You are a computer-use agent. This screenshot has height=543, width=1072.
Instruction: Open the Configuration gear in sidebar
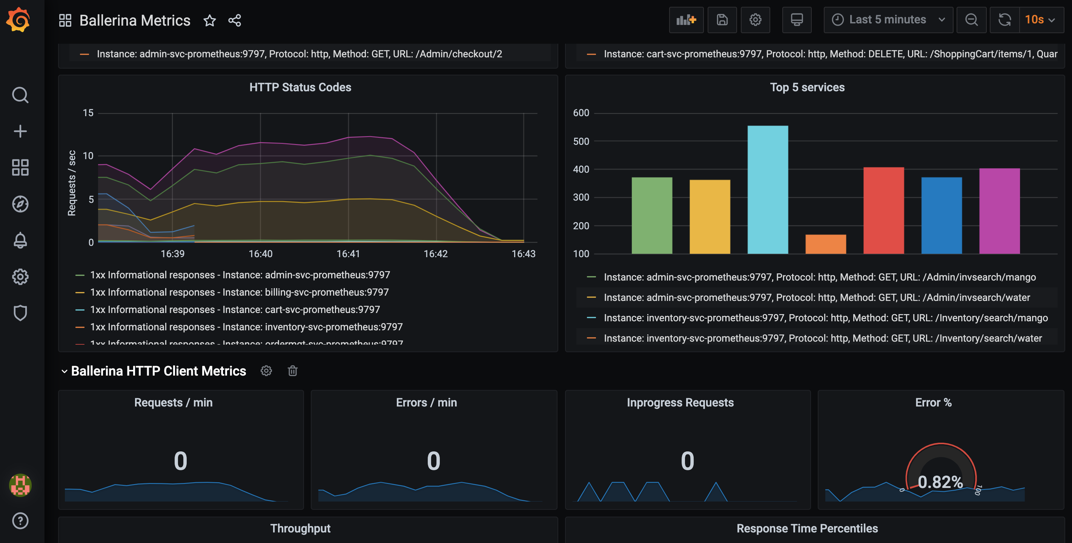pyautogui.click(x=20, y=277)
